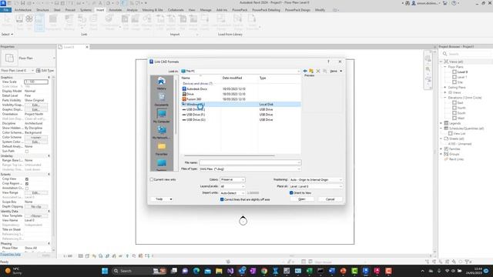This screenshot has height=277, width=493.
Task: Open the Place at level dropdown
Action: coord(316,186)
